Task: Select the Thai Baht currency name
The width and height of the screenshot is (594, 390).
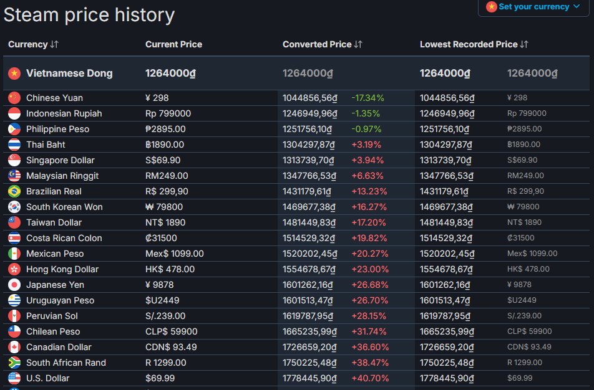Action: [46, 145]
